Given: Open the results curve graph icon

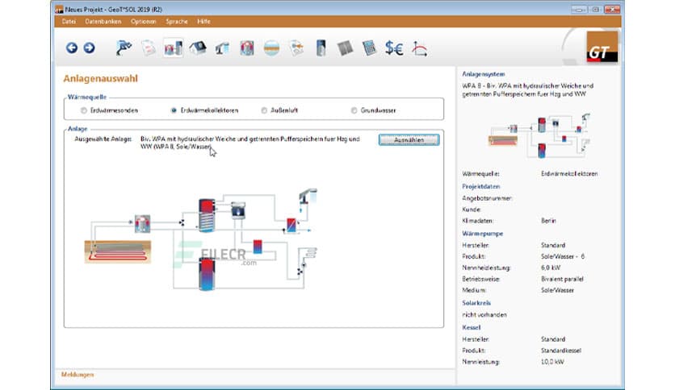Looking at the screenshot, I should click(419, 48).
